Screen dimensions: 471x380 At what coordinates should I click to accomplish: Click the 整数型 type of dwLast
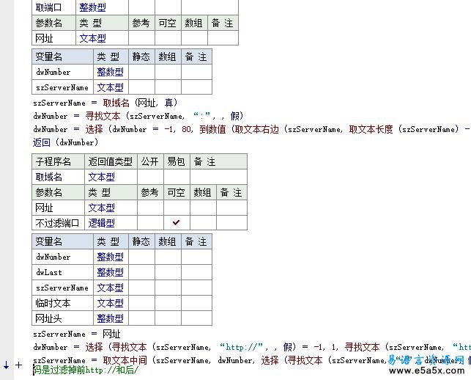110,272
